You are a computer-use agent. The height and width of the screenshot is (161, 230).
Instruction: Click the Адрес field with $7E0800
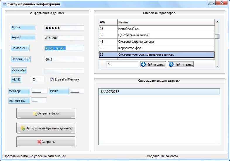pyautogui.click(x=64, y=38)
